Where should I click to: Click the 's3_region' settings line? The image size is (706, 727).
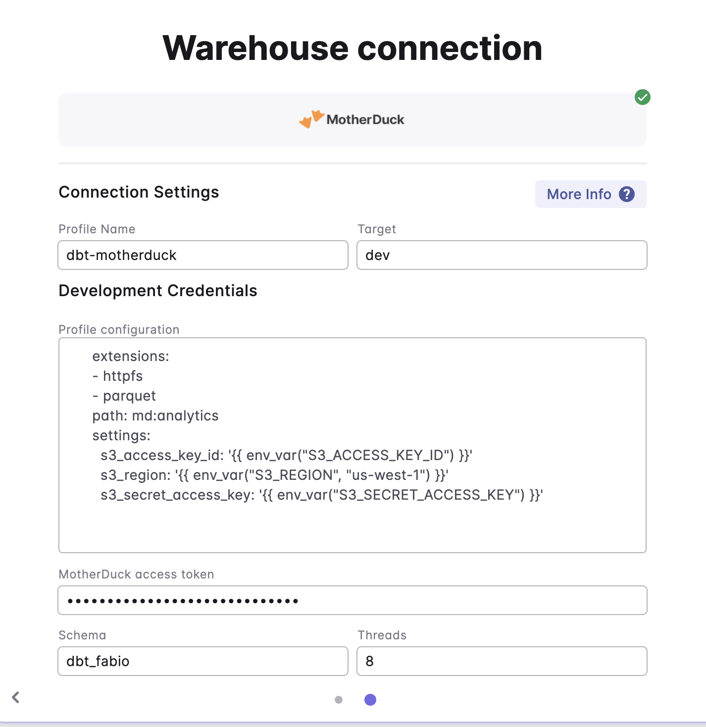(x=274, y=475)
